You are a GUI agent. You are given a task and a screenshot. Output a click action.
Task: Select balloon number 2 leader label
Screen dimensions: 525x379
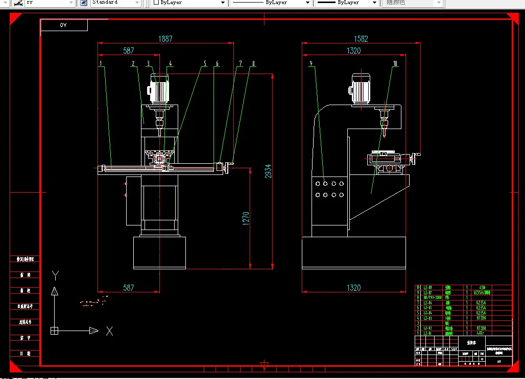pos(133,63)
